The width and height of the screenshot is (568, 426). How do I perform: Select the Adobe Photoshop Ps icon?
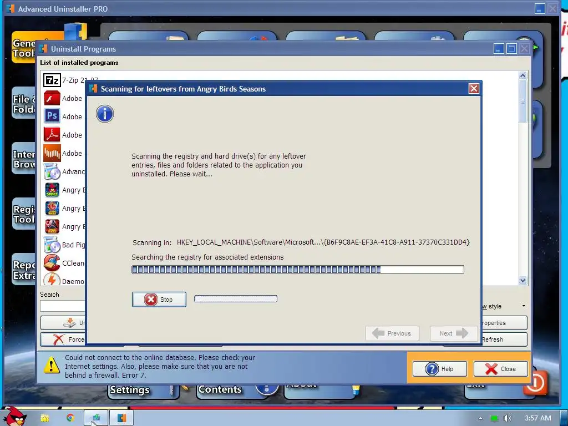[x=52, y=116]
